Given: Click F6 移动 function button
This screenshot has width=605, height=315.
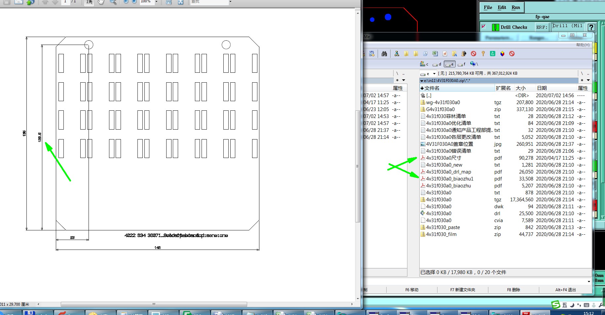Looking at the screenshot, I should pos(412,290).
